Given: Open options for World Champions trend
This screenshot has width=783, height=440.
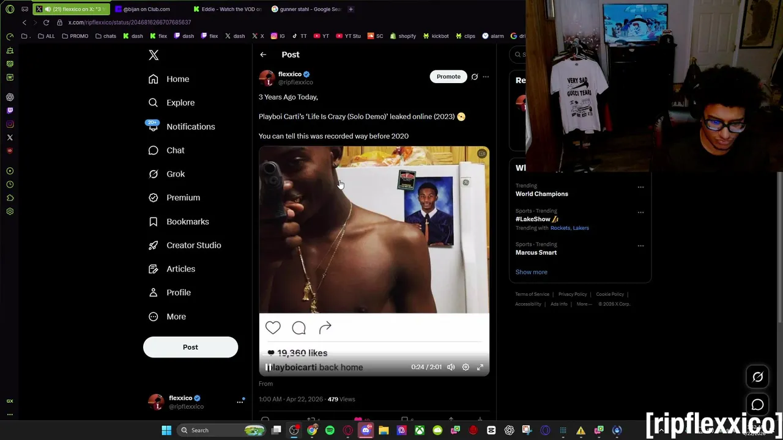Looking at the screenshot, I should (640, 187).
